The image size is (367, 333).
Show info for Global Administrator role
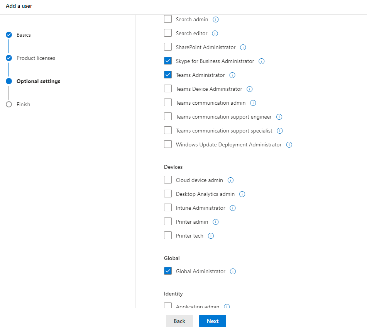[233, 271]
